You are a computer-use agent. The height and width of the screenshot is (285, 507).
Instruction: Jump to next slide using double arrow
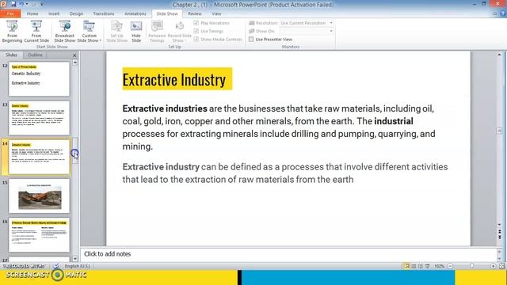coord(500,237)
